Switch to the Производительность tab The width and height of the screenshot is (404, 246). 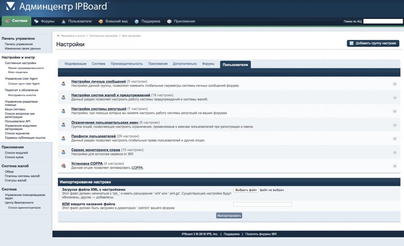(126, 64)
